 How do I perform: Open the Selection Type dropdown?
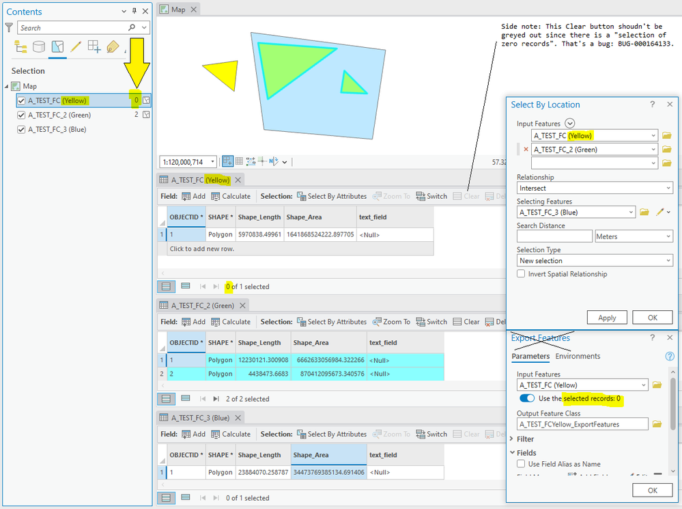coord(595,260)
